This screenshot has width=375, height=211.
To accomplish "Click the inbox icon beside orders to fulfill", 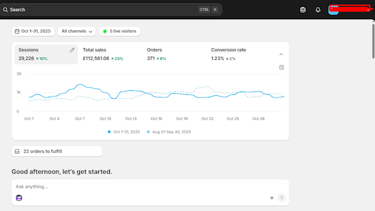I will point(17,152).
